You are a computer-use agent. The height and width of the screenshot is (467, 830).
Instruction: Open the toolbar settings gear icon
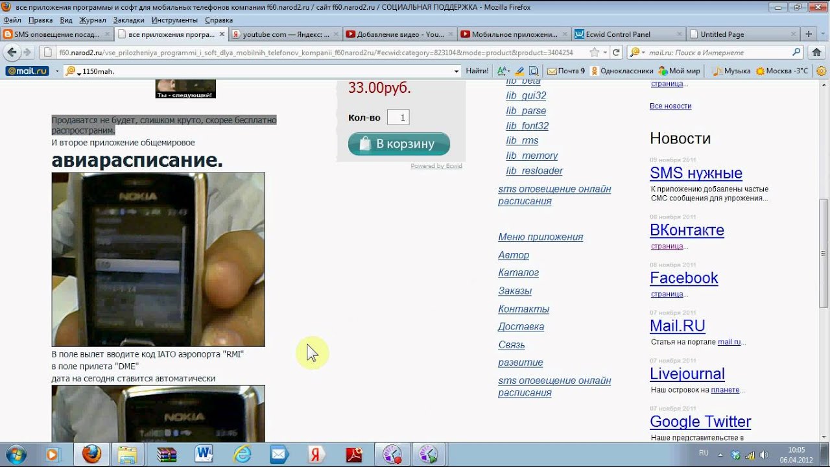point(821,71)
